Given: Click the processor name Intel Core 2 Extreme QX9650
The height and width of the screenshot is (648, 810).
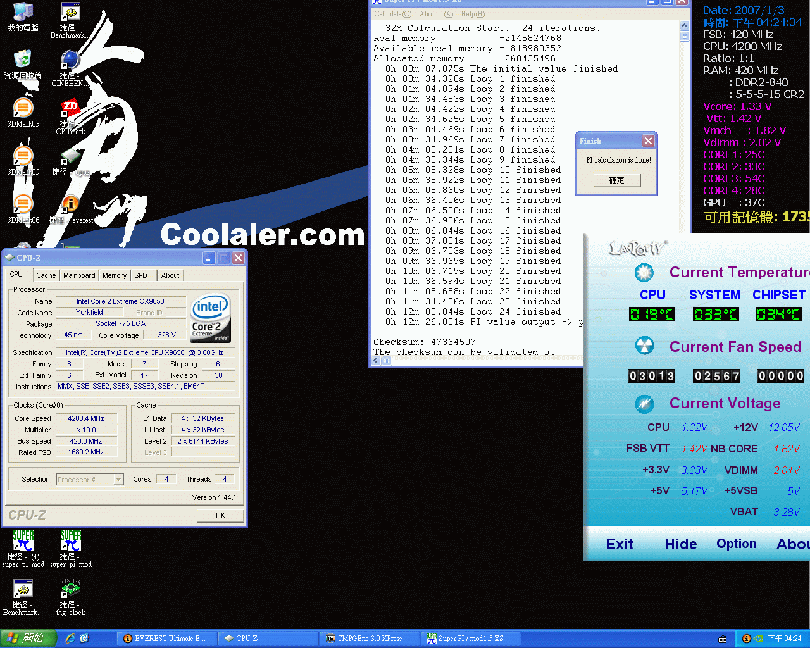Looking at the screenshot, I should point(120,301).
